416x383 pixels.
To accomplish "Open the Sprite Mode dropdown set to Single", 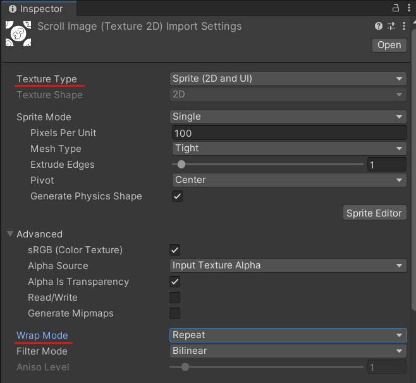I will pyautogui.click(x=288, y=117).
